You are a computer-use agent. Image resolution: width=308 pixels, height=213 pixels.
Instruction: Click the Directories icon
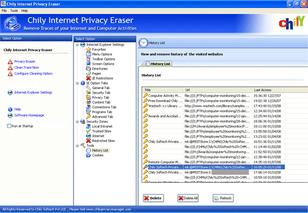[x=88, y=68]
